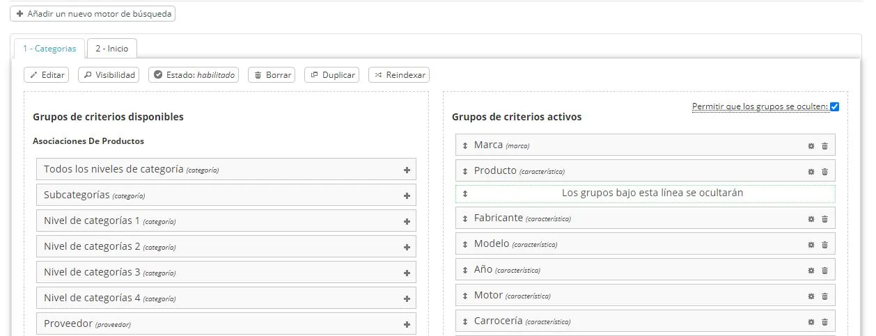Viewport: 876px width, 336px height.
Task: Add 'Nivel de categorías 4' with plus icon
Action: pyautogui.click(x=407, y=298)
